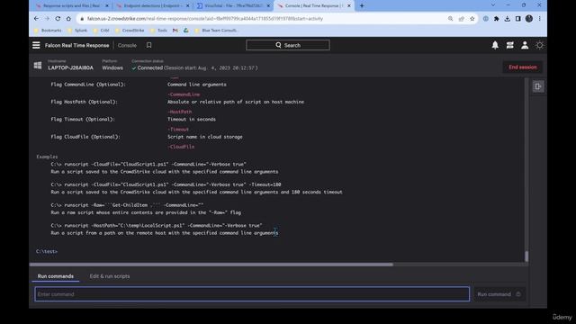The image size is (576, 324).
Task: Click the Udemy logo at bottom right
Action: pos(562,317)
